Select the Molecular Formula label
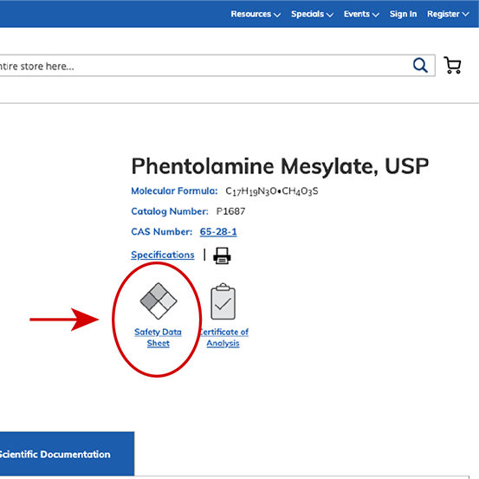This screenshot has height=479, width=479. (x=174, y=191)
